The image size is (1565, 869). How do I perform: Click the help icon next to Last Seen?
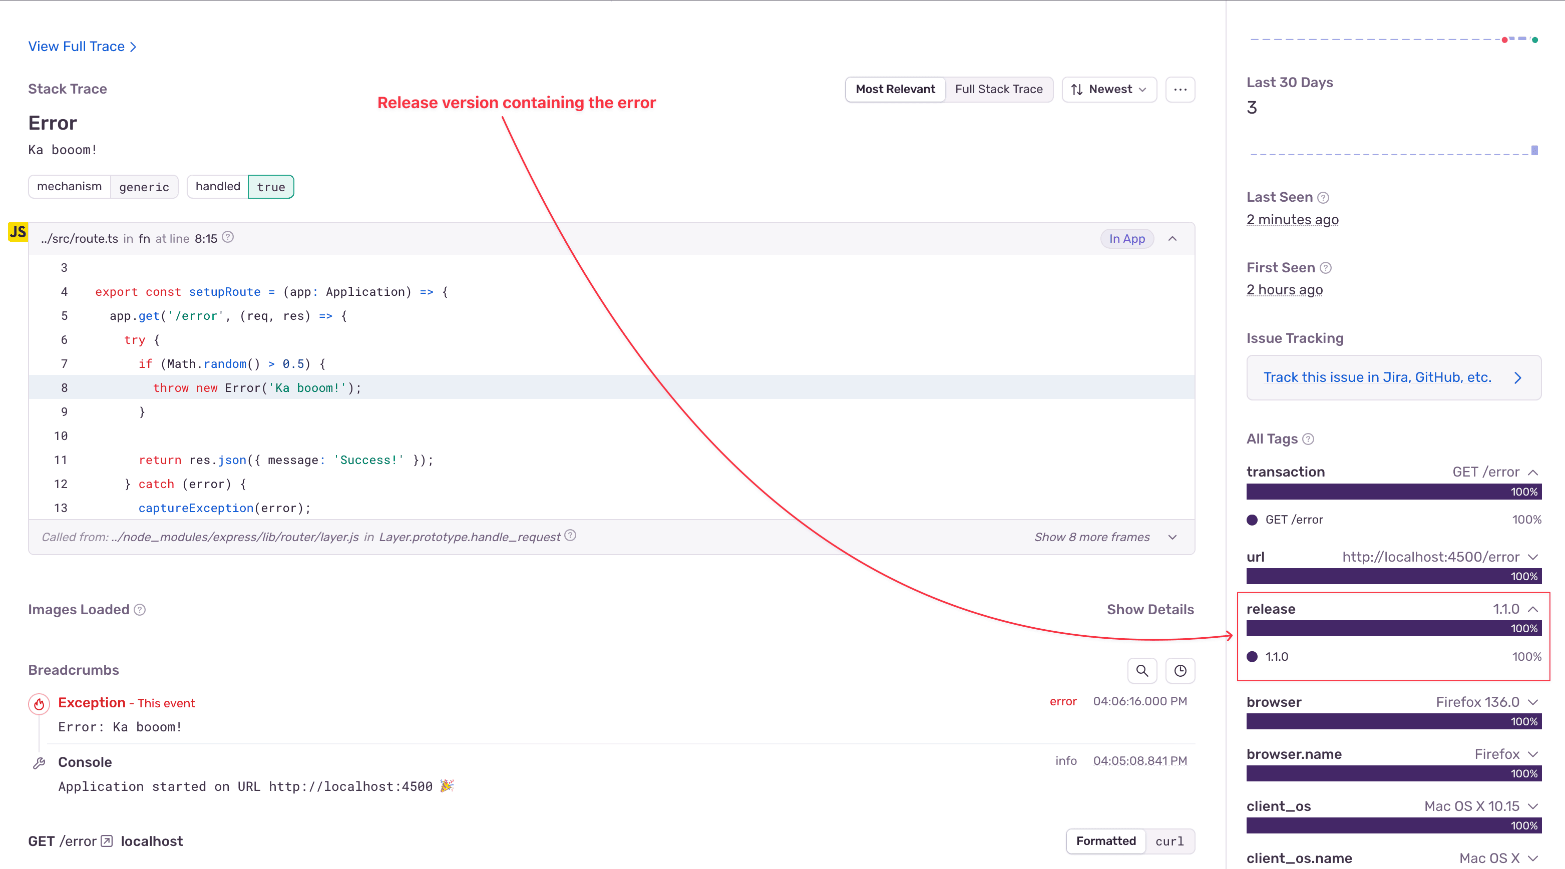tap(1324, 197)
